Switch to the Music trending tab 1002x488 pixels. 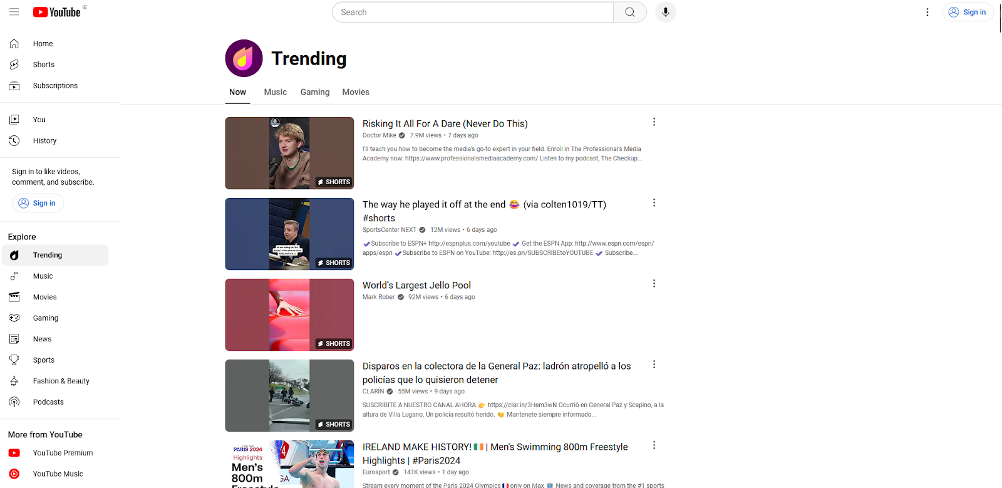[275, 92]
